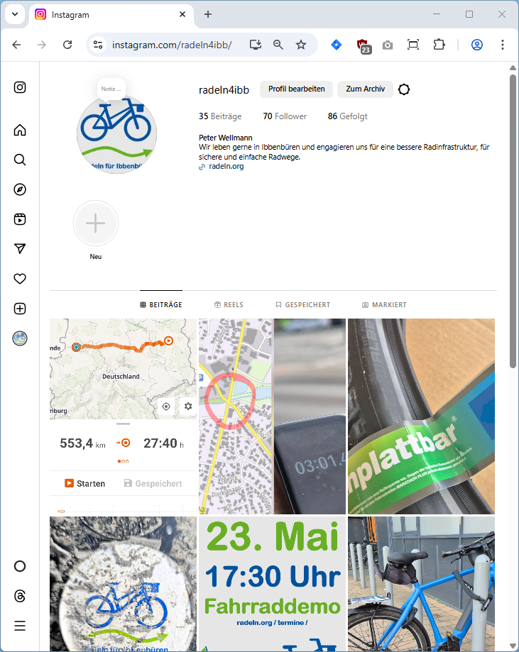The image size is (519, 652).
Task: Open profile avatar in sidebar
Action: 20,338
